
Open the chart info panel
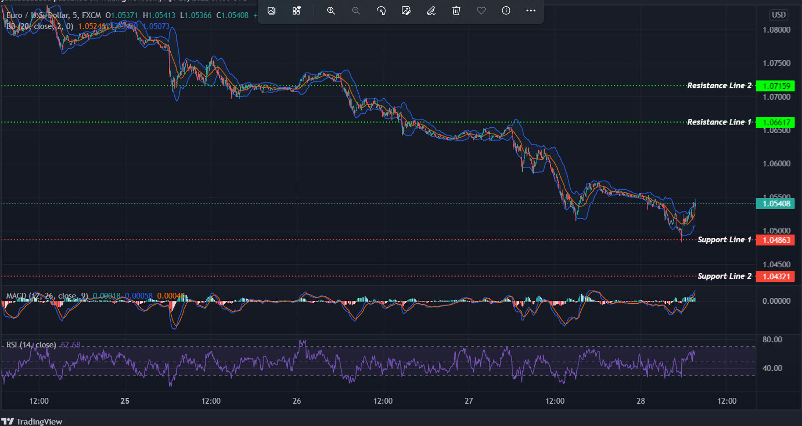(505, 10)
